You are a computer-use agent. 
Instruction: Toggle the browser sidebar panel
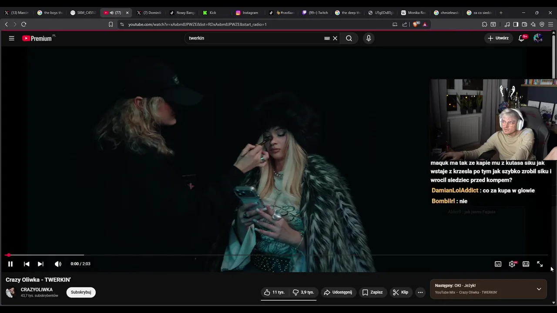pos(516,24)
